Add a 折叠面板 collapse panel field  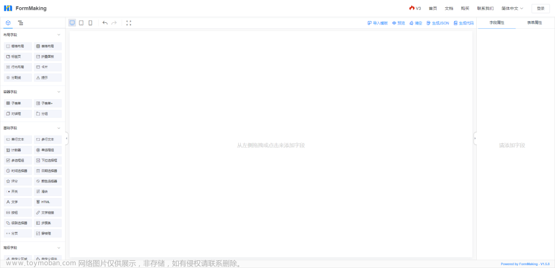48,57
